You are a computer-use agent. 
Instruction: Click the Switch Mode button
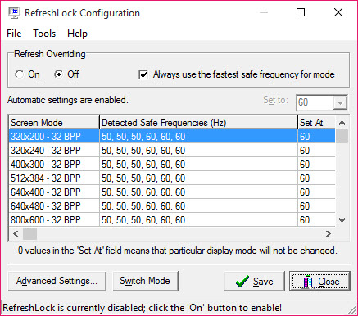point(145,281)
